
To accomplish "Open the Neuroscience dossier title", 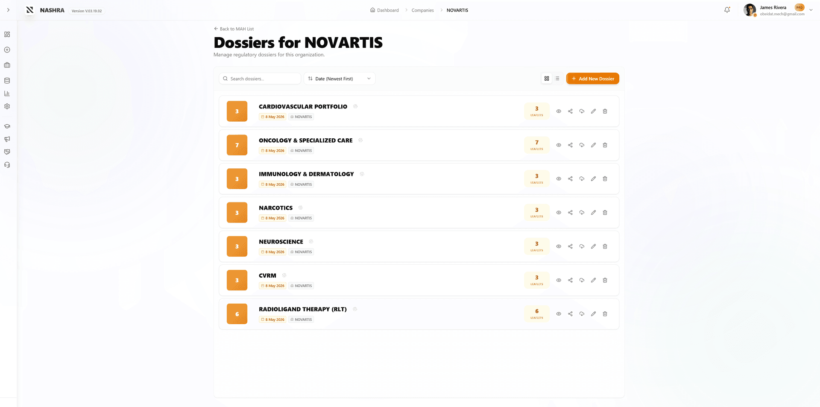I will click(281, 242).
